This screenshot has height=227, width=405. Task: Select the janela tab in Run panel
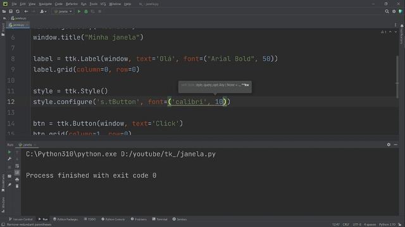click(27, 145)
